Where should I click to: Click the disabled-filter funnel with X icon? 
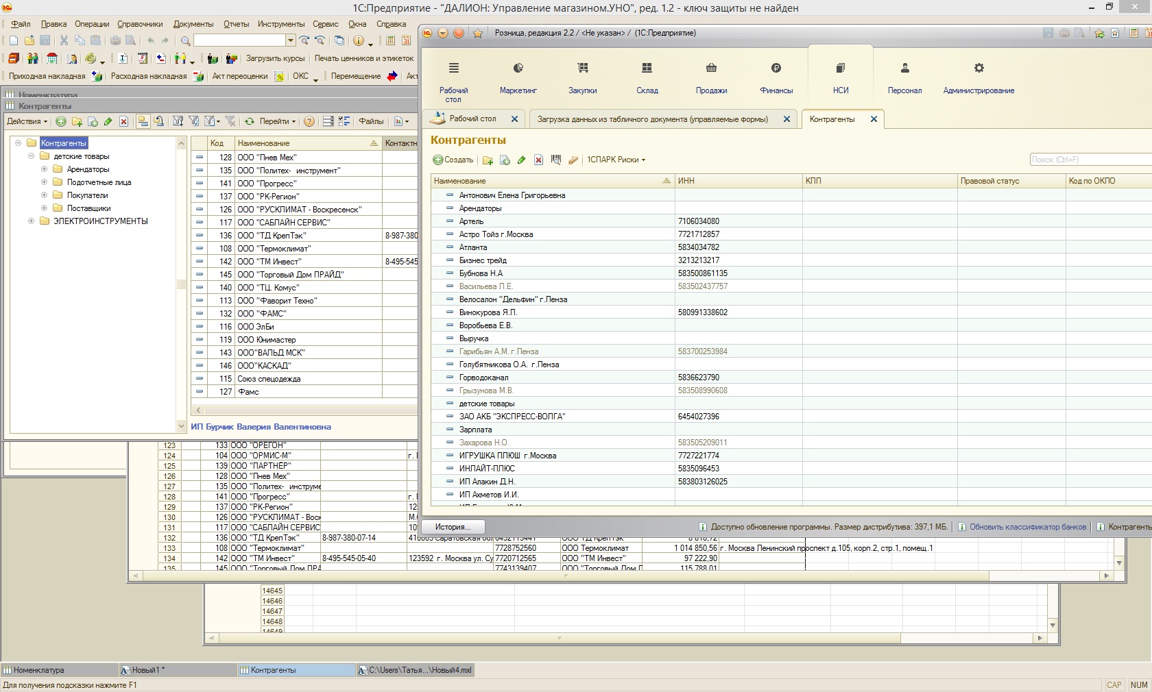[x=230, y=121]
